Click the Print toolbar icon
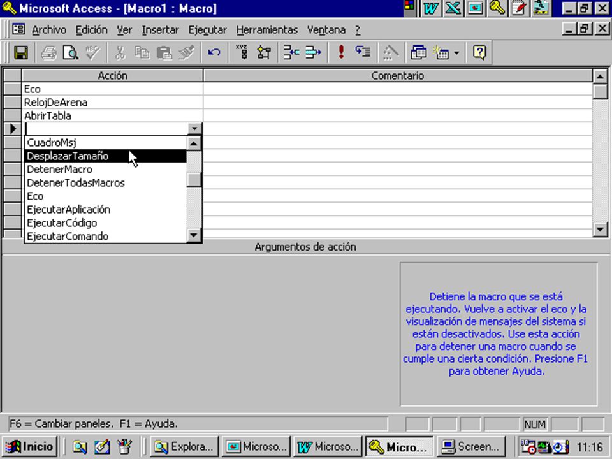Screen dimensions: 612x459 point(48,52)
